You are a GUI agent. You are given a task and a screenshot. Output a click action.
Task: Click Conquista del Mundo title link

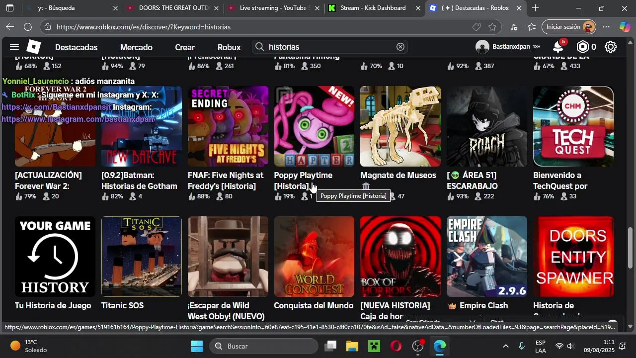314,305
